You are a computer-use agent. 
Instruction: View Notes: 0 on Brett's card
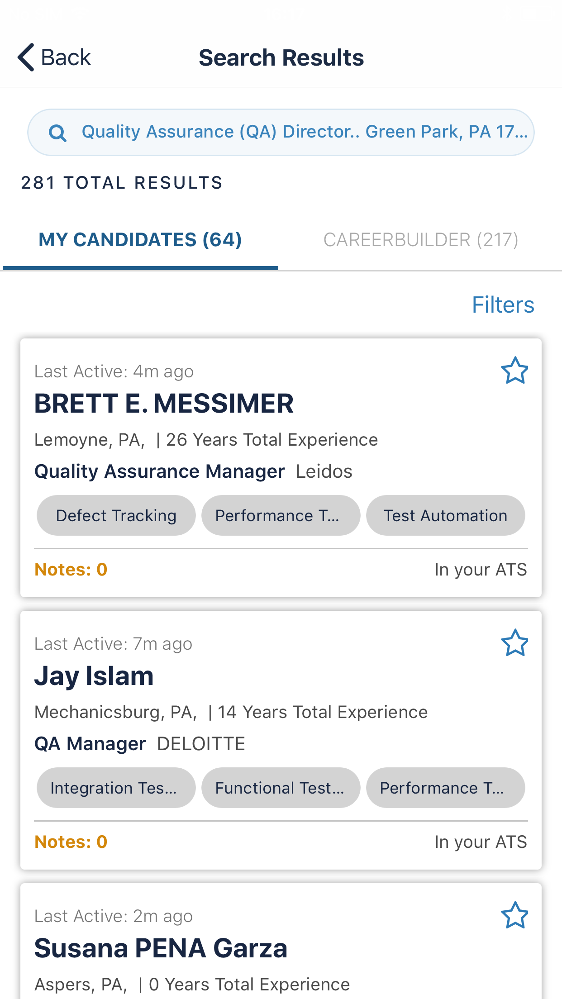click(71, 570)
